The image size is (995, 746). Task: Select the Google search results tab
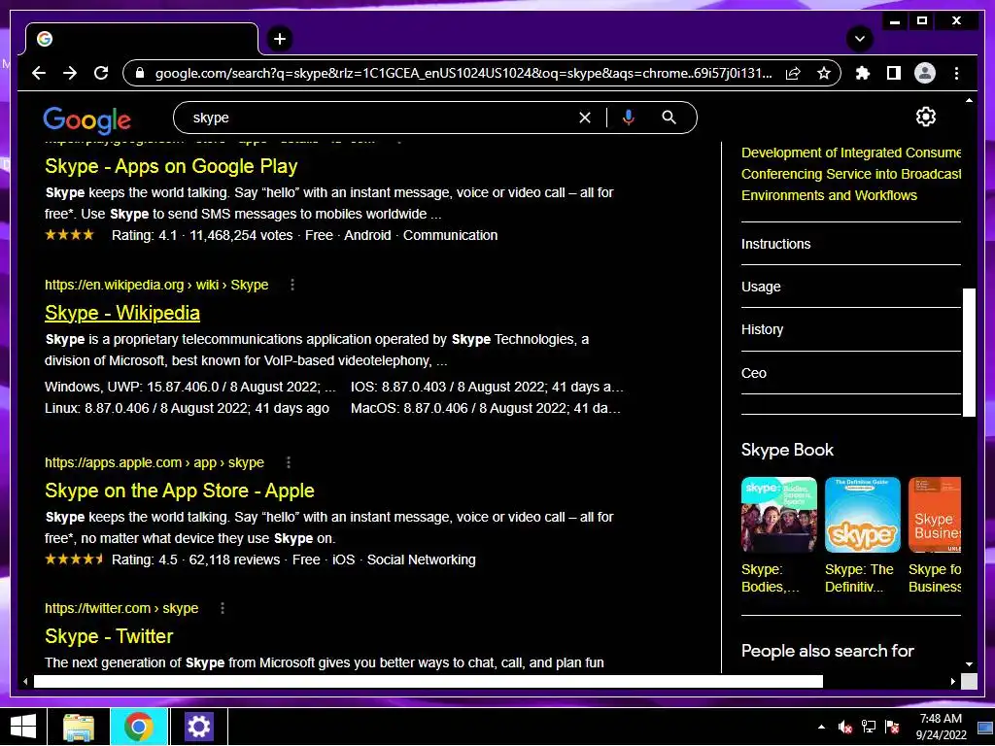142,39
